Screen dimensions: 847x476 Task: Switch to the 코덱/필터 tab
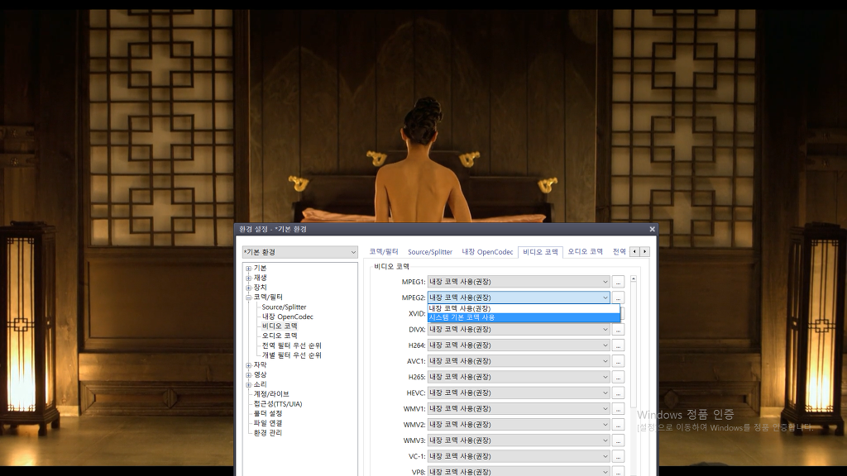pos(384,252)
